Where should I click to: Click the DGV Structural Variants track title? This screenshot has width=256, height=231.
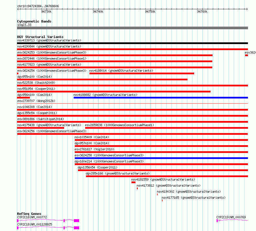point(40,37)
